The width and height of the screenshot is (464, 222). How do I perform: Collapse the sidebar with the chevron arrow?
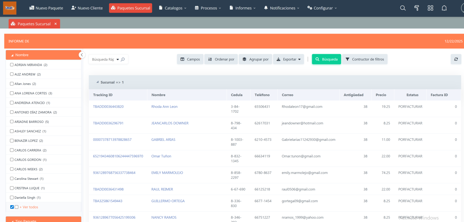coord(82,55)
